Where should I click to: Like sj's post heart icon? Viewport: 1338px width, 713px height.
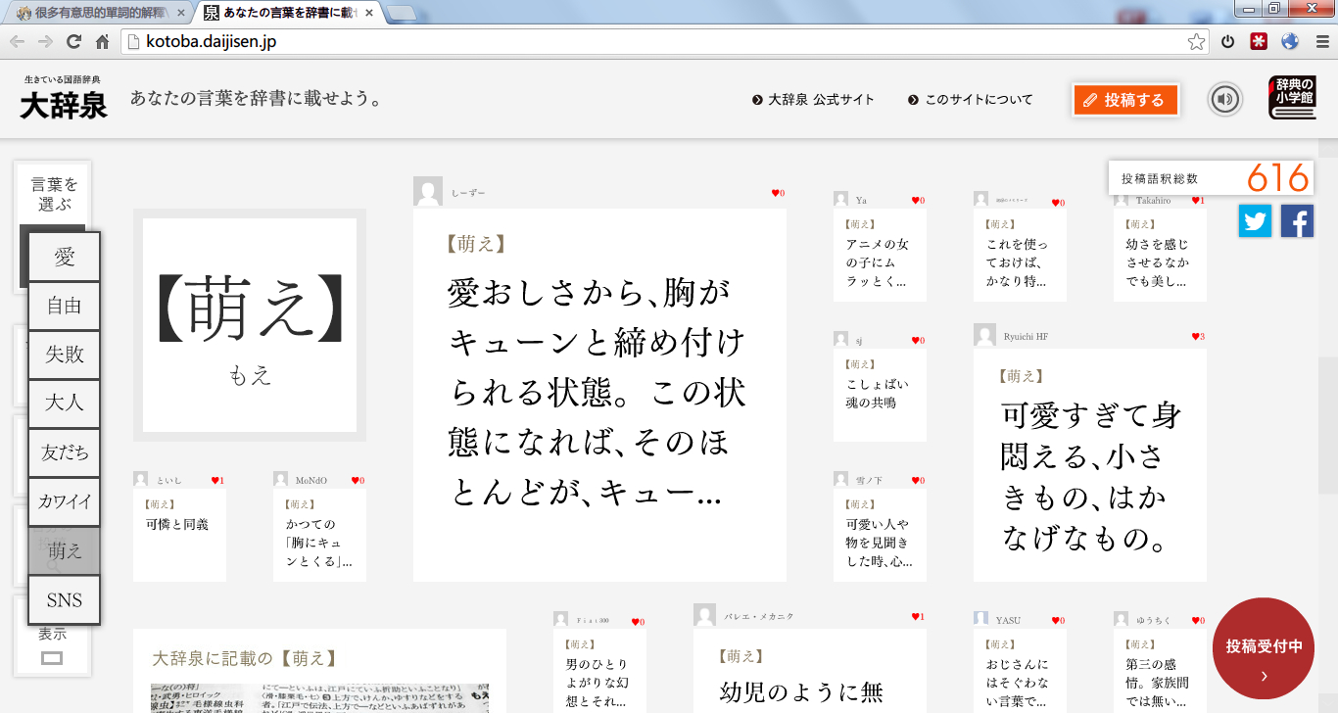[918, 340]
